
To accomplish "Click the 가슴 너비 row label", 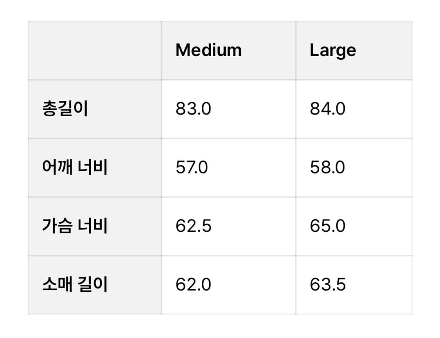I will tap(75, 226).
